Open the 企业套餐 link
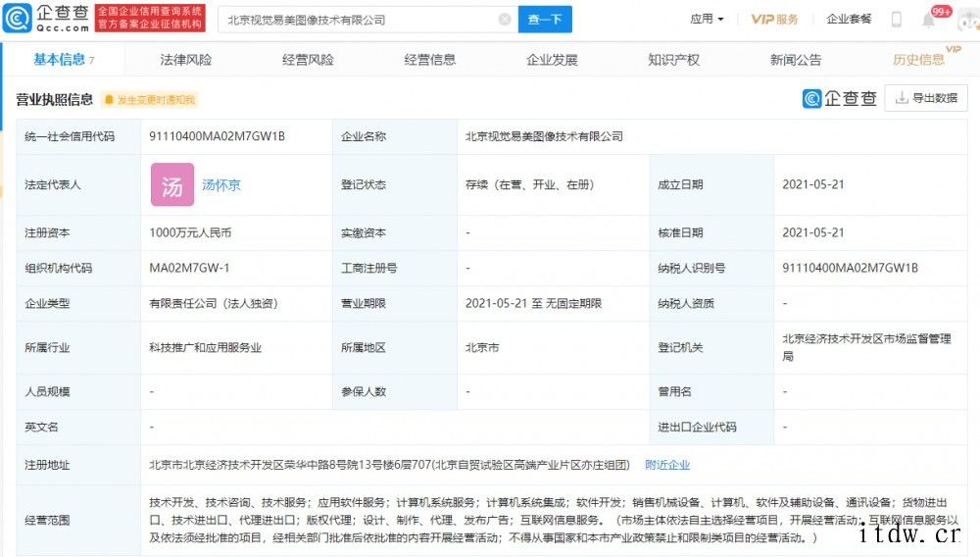The image size is (980, 557). click(x=849, y=20)
